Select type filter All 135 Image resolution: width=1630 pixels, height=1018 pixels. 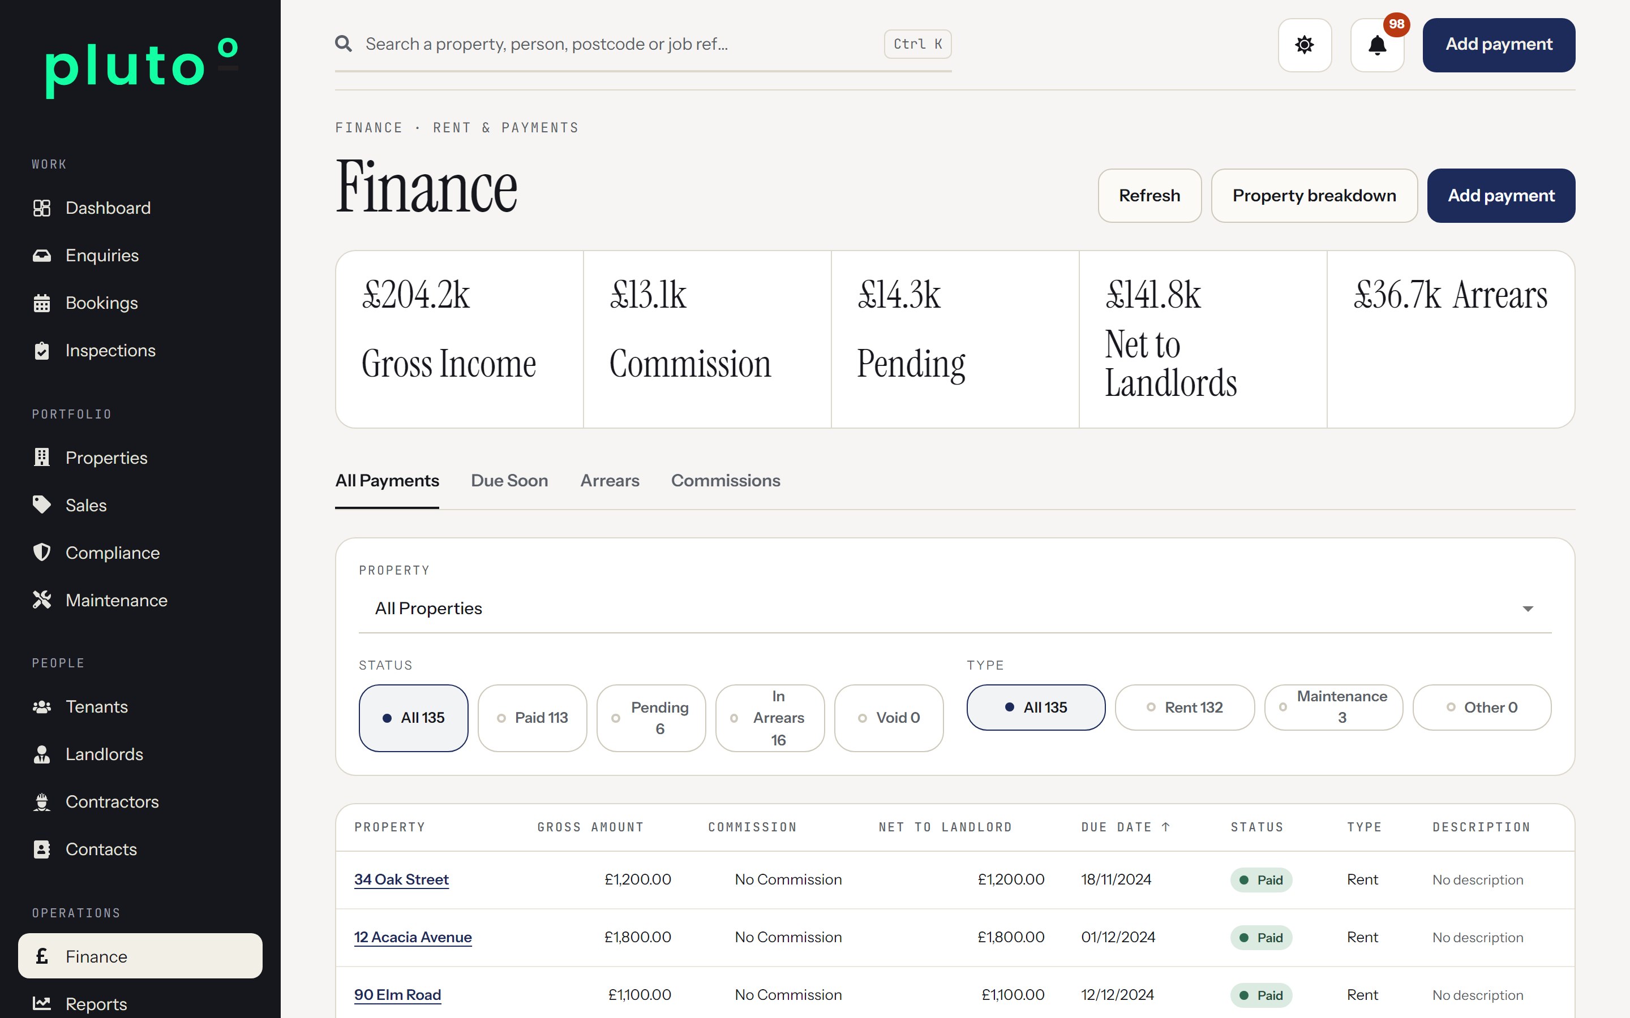[1036, 708]
